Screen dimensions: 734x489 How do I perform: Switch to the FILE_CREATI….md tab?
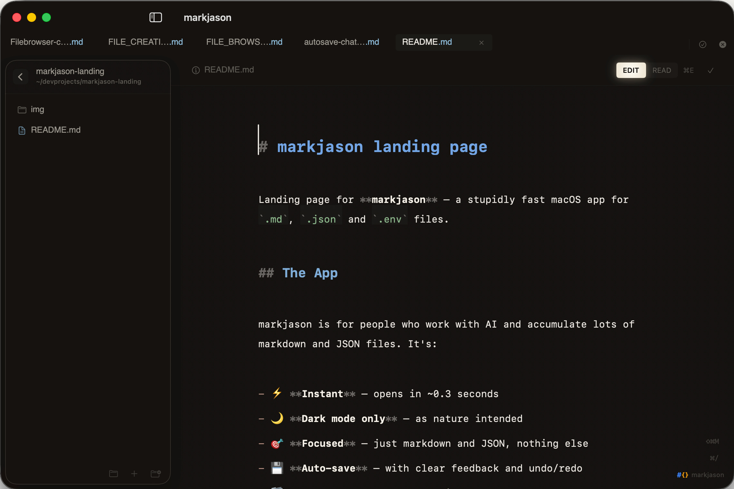[x=145, y=42]
